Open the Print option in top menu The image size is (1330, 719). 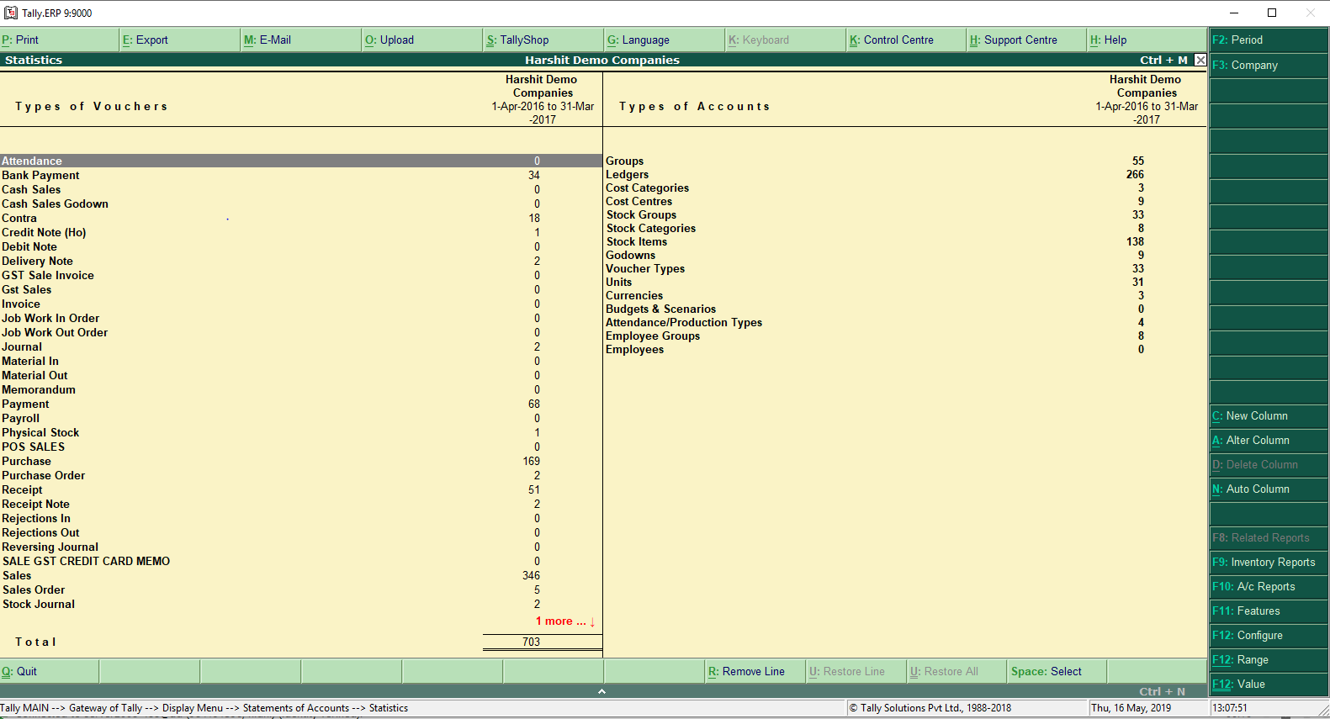tap(60, 40)
